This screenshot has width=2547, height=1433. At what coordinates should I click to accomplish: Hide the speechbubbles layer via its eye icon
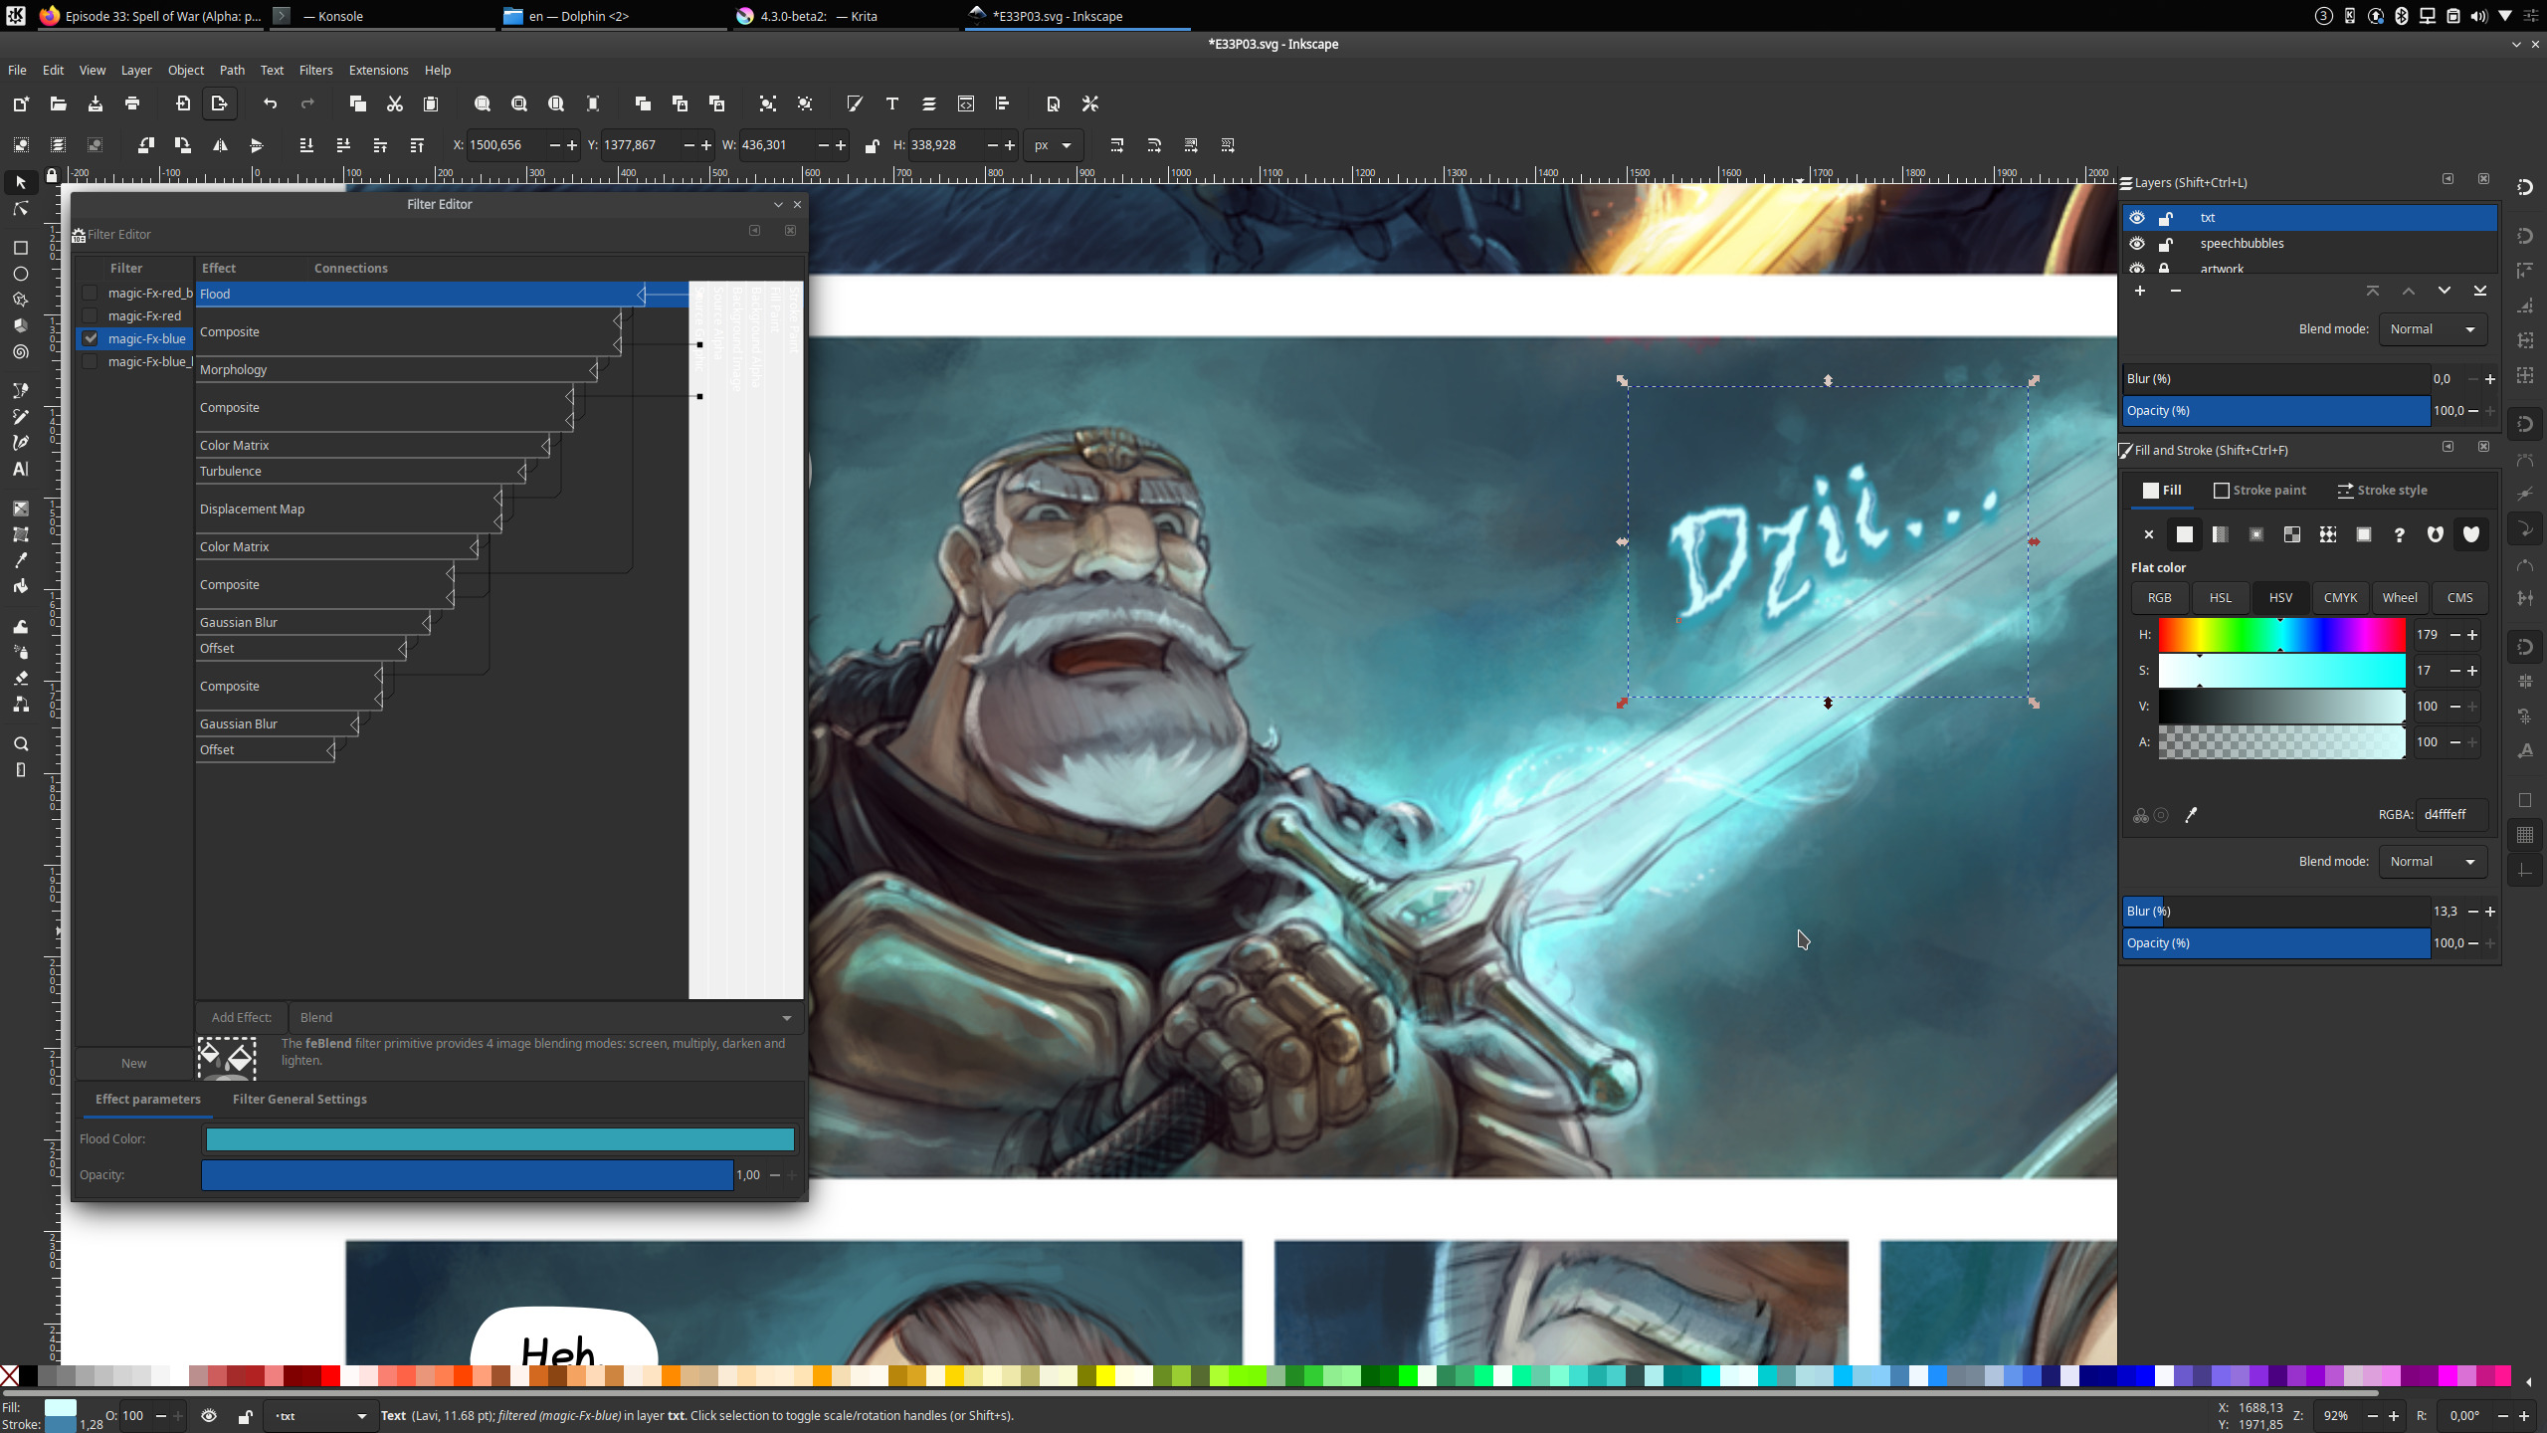(x=2136, y=244)
